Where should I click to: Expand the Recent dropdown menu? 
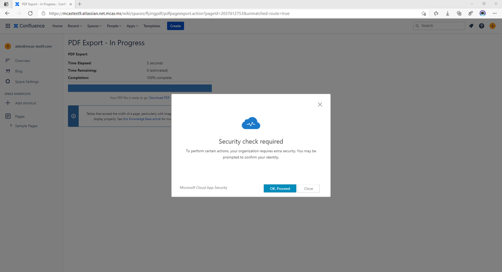coord(75,26)
